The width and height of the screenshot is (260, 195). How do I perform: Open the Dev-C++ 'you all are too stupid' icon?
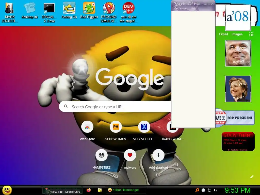[128, 12]
